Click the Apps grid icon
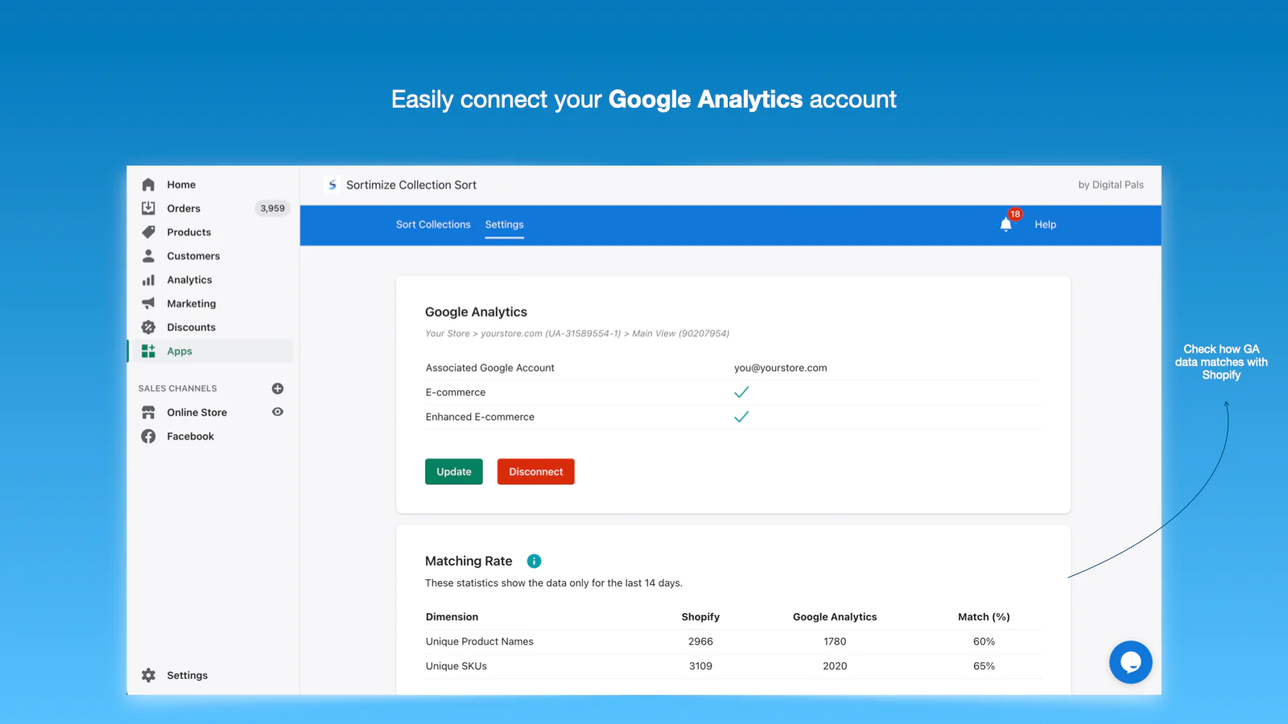The height and width of the screenshot is (724, 1288). click(148, 351)
